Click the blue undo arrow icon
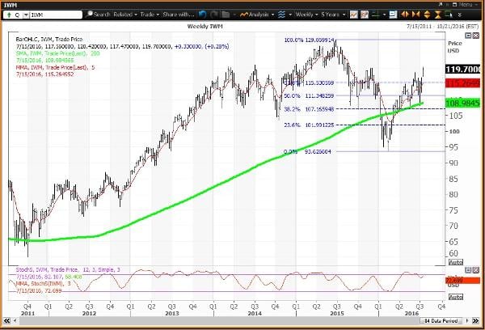 point(203,15)
